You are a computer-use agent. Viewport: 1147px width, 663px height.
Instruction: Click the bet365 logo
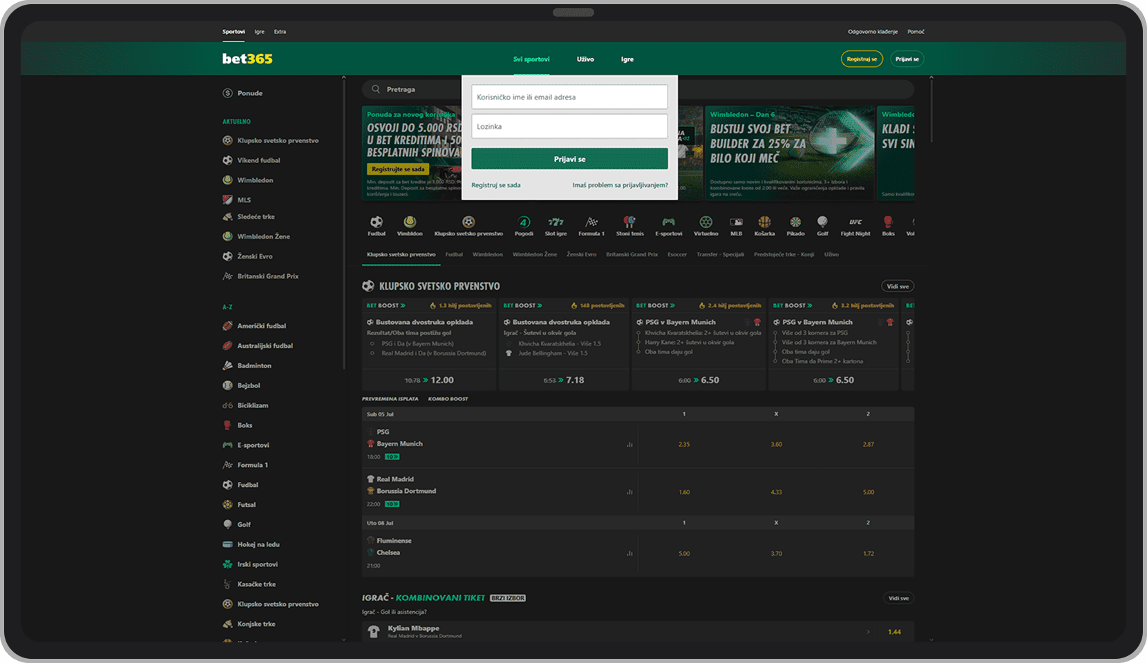coord(247,59)
